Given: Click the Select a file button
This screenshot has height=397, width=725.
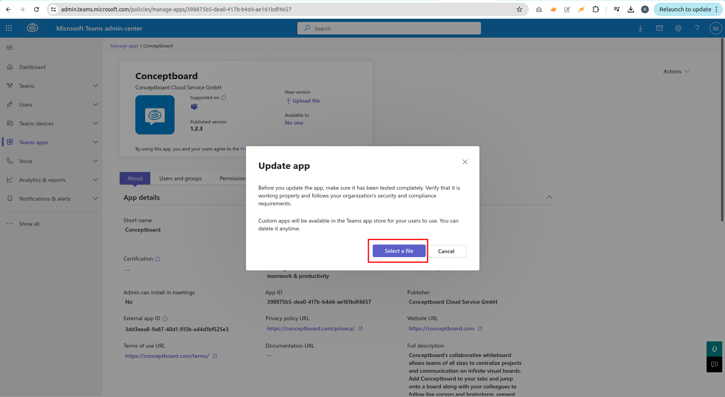Looking at the screenshot, I should coord(399,251).
